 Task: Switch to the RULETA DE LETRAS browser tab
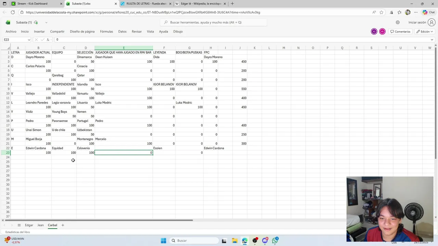[x=145, y=4]
